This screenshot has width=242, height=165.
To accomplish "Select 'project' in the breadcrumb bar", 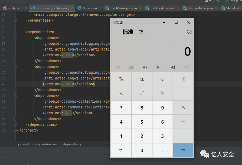I will pos(24,144).
